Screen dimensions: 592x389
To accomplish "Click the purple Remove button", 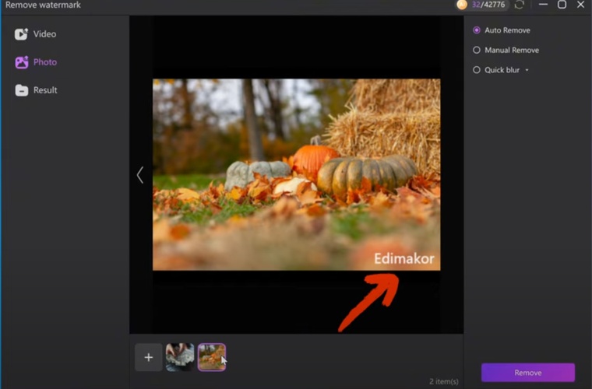I will pos(528,373).
